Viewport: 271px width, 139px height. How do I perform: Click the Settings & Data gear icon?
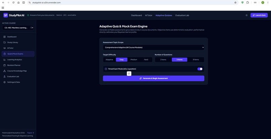point(4,82)
